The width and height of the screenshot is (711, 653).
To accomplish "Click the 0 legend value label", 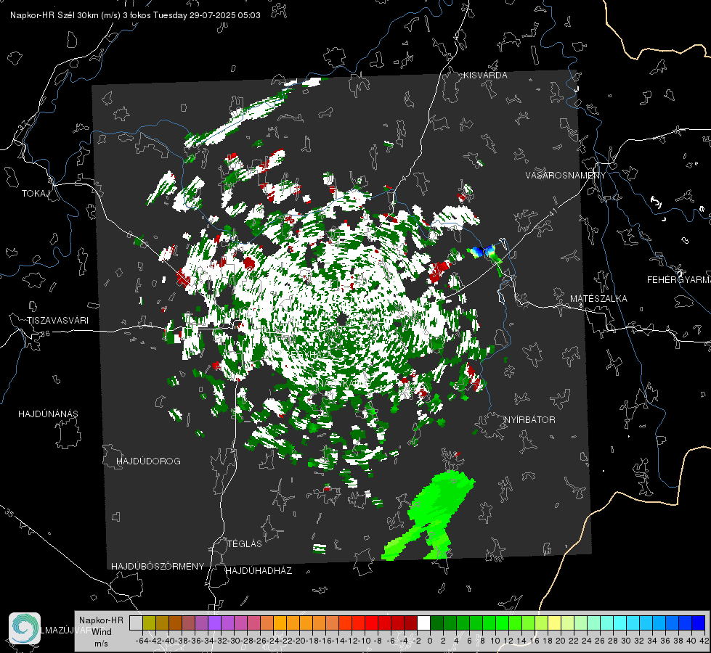I will 430,641.
